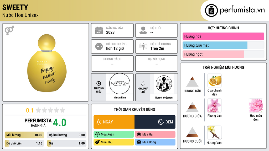Click the Hương ngọt accord bar
Screen dimensions: 269x151
pyautogui.click(x=223, y=54)
